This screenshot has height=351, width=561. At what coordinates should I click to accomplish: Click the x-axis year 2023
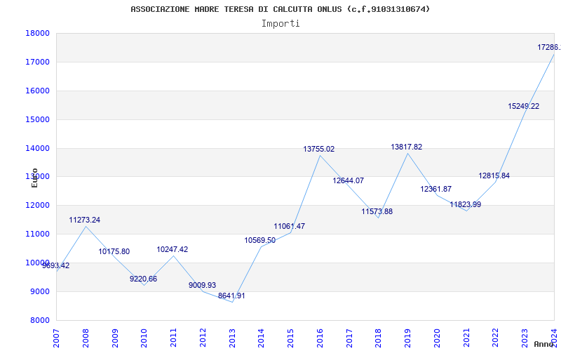tap(525, 338)
